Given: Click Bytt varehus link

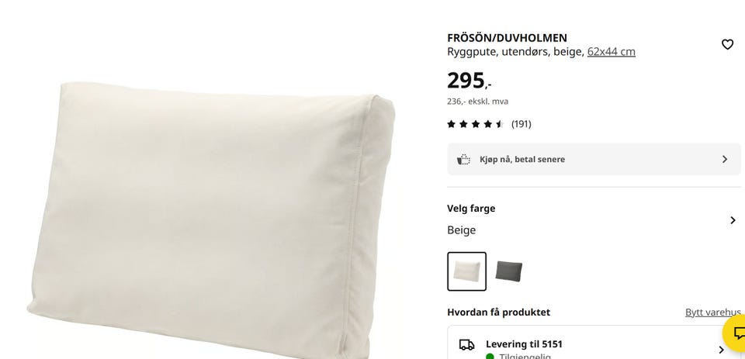Looking at the screenshot, I should [712, 312].
